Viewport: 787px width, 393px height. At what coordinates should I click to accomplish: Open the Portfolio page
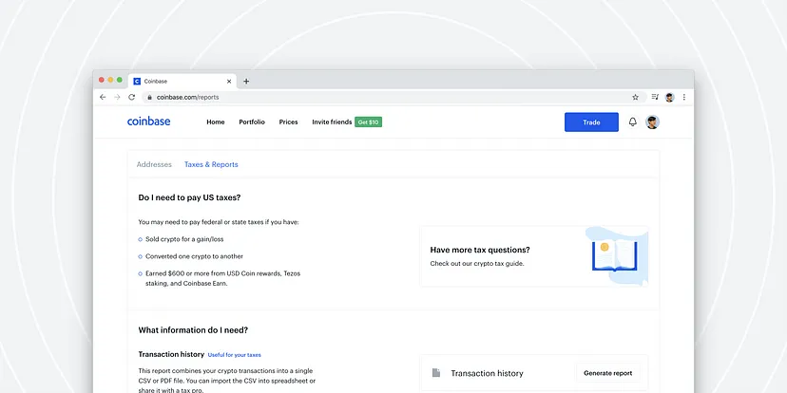252,122
